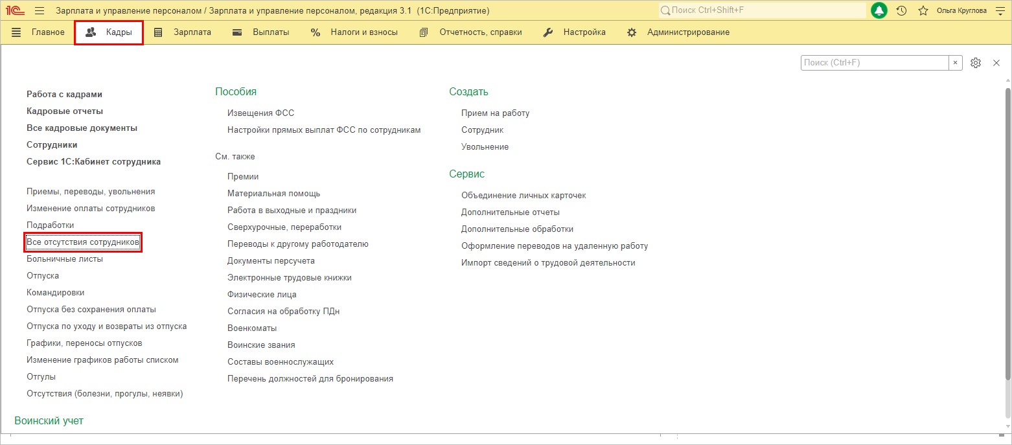Click the magnifier icon in global search
Viewport: 1012px width, 445px height.
(665, 11)
